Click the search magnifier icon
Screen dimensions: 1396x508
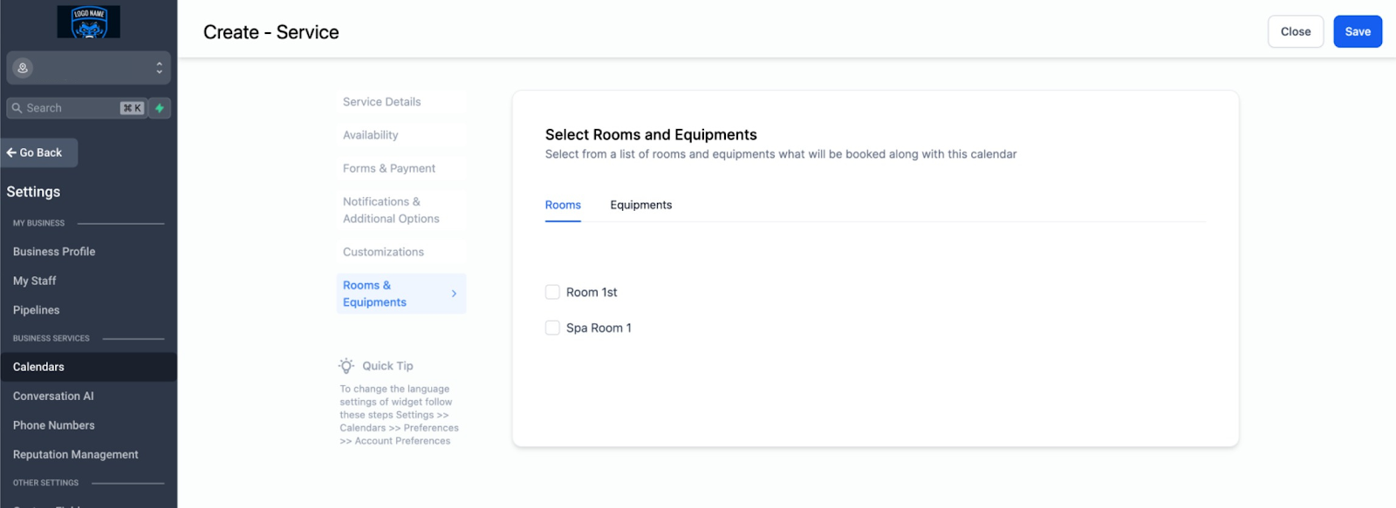[x=17, y=108]
